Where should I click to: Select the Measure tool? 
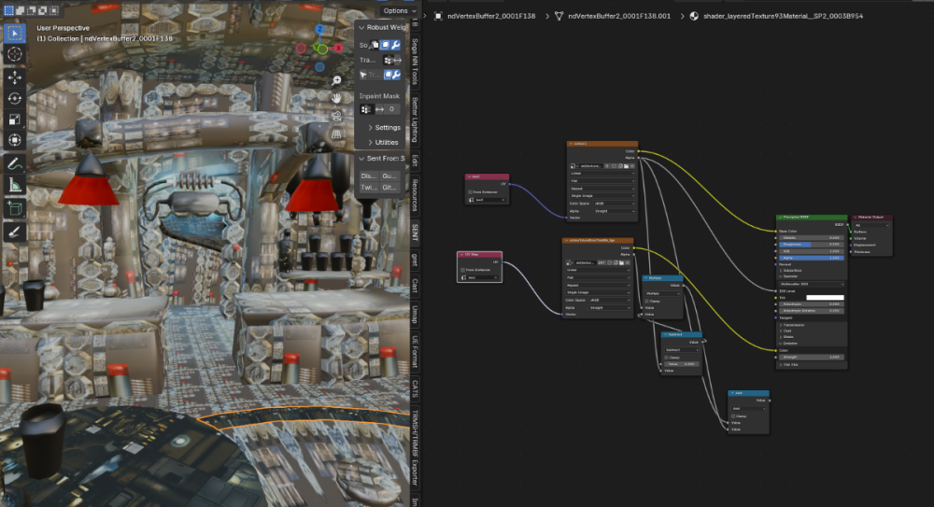15,185
